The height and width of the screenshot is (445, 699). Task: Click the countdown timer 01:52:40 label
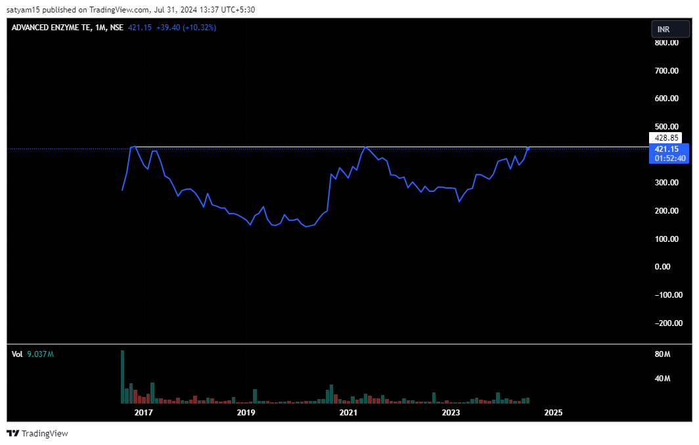pyautogui.click(x=669, y=158)
